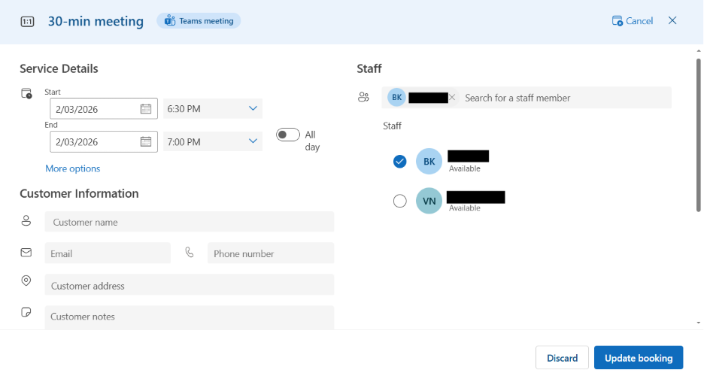Click the VN avatar in staff list
The image size is (704, 382).
click(x=429, y=201)
